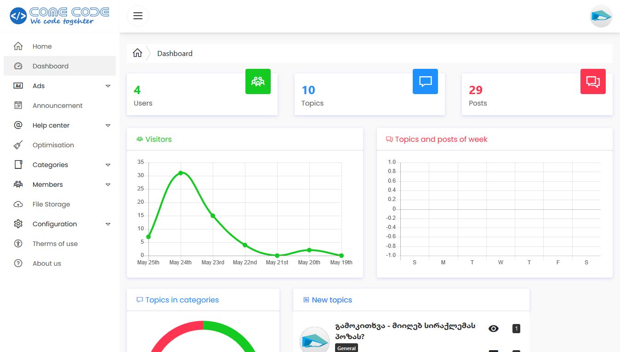Viewport: 620px width, 352px height.
Task: Expand the Ads dropdown arrow
Action: [x=108, y=86]
